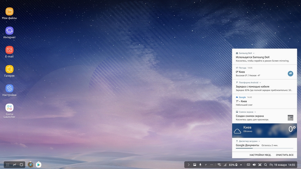Open the Google 1° – Киев notification
Image resolution: width=301 pixels, height=169 pixels.
[x=264, y=101]
